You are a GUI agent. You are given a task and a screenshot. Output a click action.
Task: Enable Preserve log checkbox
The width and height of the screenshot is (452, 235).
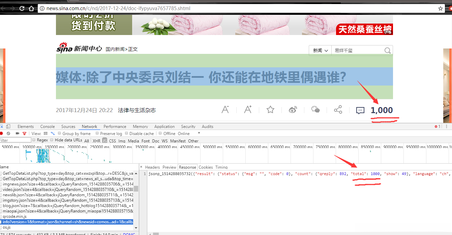97,133
